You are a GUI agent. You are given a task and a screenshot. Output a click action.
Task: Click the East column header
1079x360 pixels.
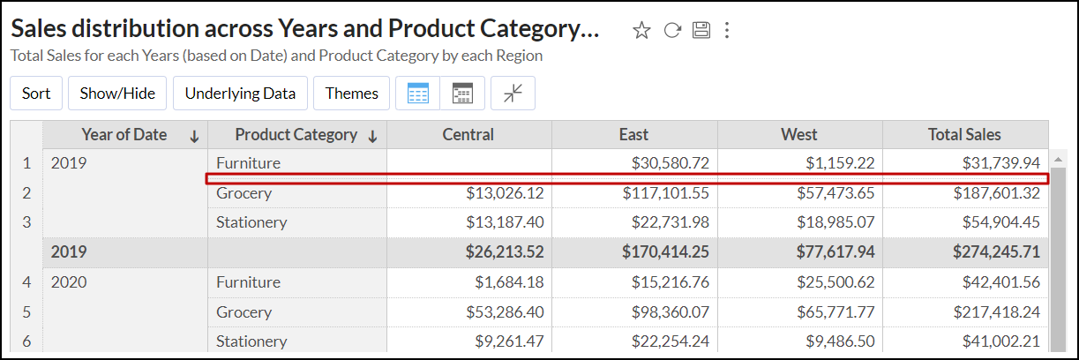633,135
